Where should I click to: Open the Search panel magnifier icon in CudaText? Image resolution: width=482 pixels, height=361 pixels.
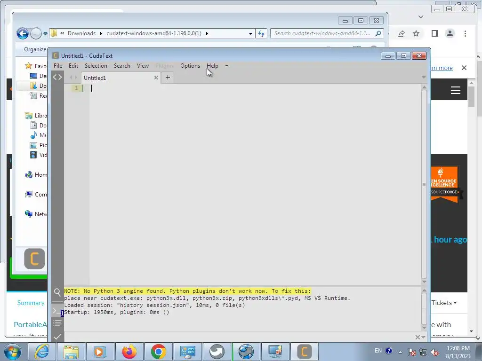point(57,292)
